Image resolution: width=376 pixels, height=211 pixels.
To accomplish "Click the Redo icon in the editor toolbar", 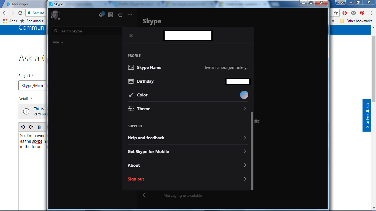I will pos(31,127).
